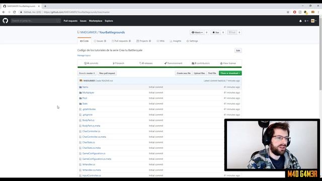The width and height of the screenshot is (322, 181).
Task: Open the Pool folder
Action: pos(85,99)
